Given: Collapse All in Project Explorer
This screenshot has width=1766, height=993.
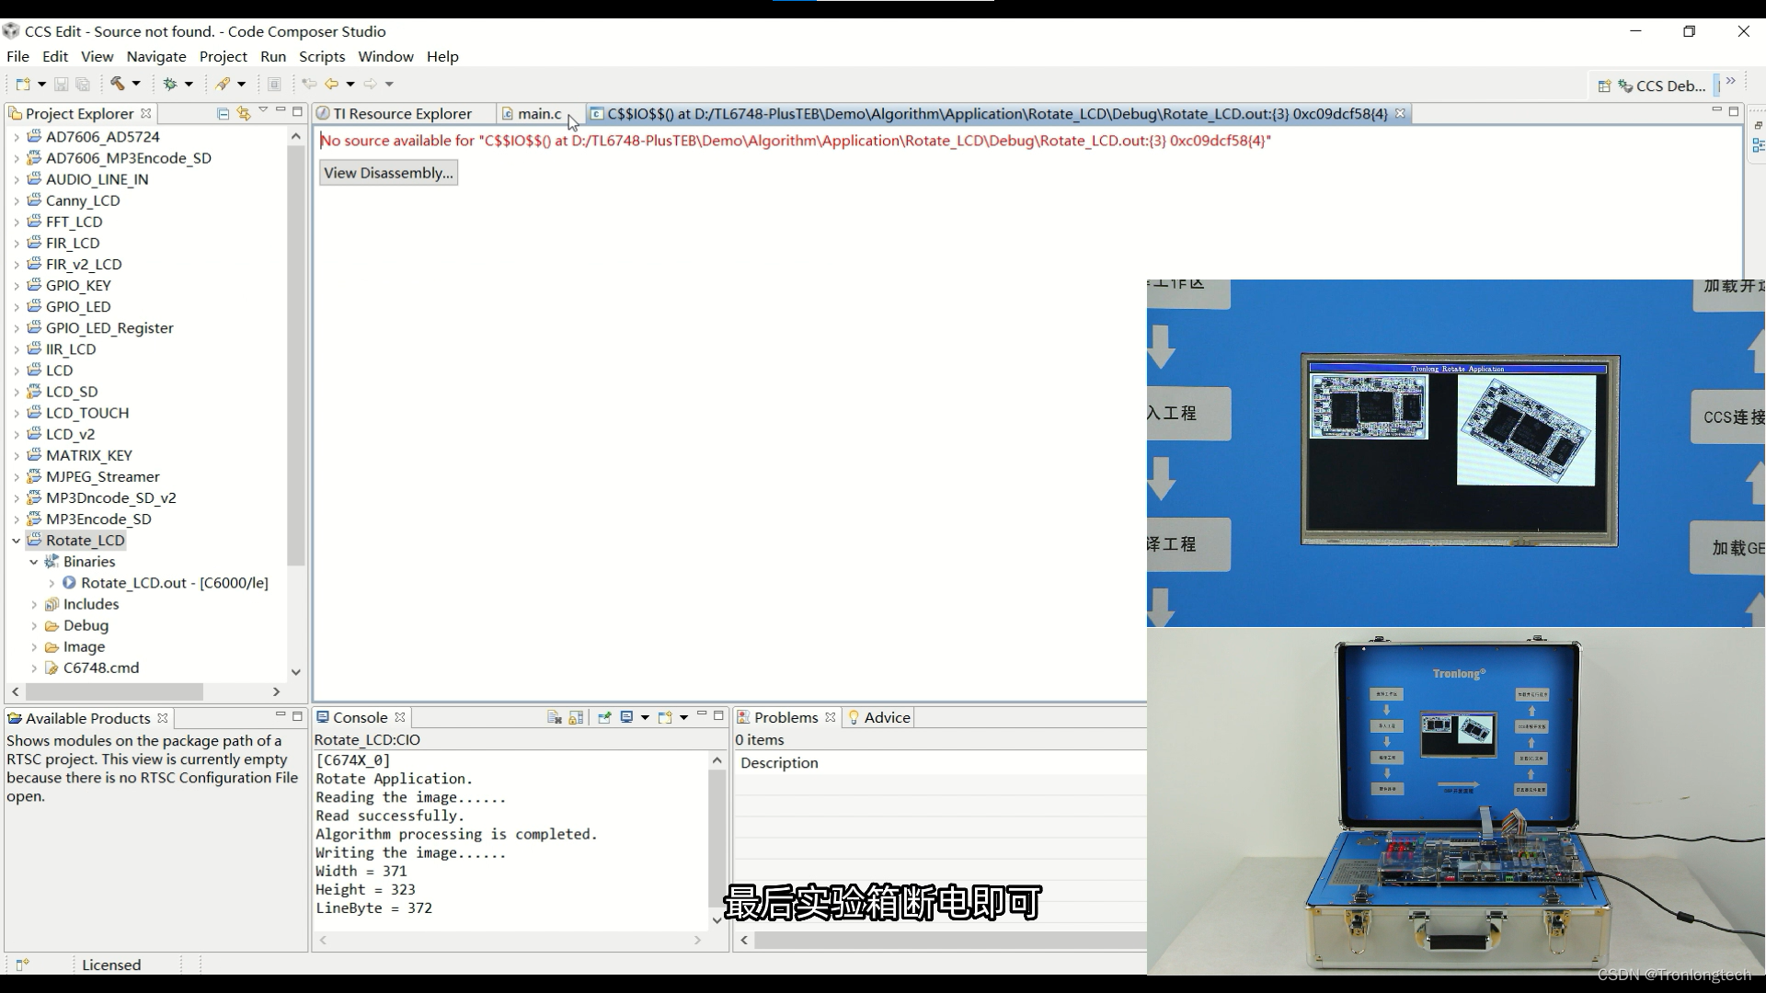Looking at the screenshot, I should (223, 113).
